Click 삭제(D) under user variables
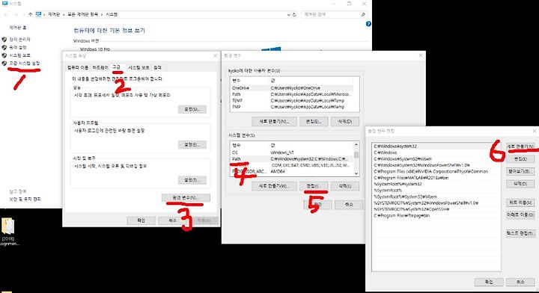Viewport: 539px width, 293px height. click(345, 121)
